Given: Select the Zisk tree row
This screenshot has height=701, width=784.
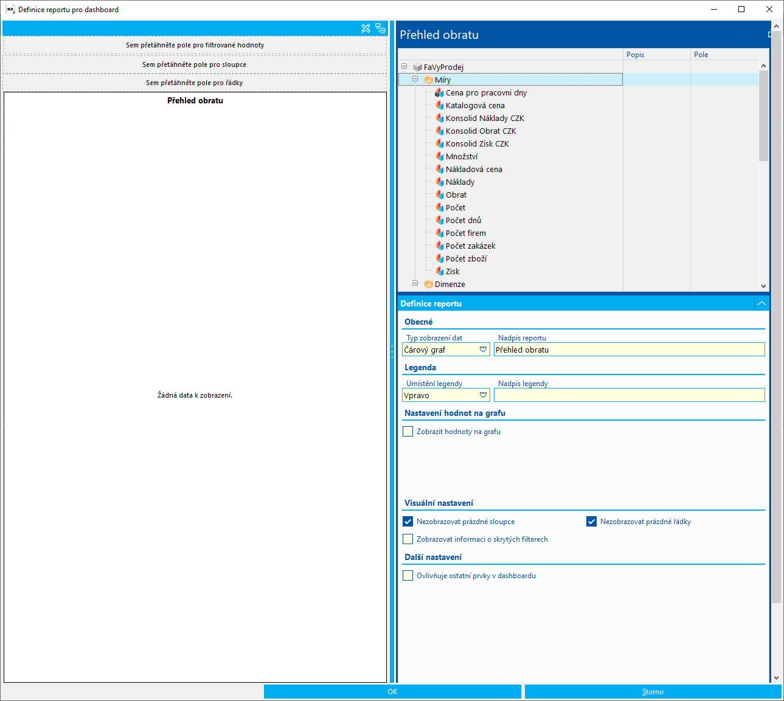Looking at the screenshot, I should [578, 272].
